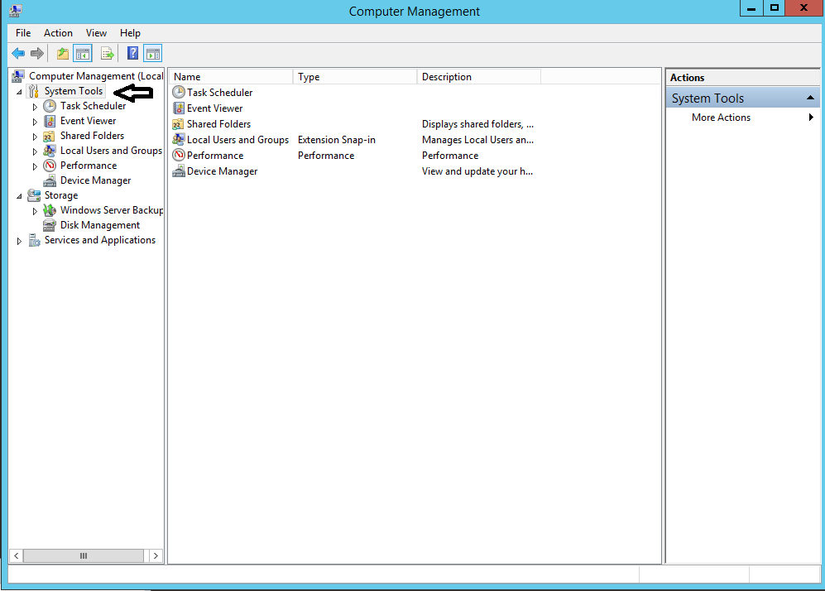Click Performance icon in center list
The height and width of the screenshot is (591, 825).
click(x=179, y=156)
